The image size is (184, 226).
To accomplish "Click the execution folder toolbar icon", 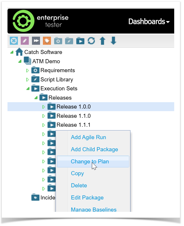I will tap(80, 41).
